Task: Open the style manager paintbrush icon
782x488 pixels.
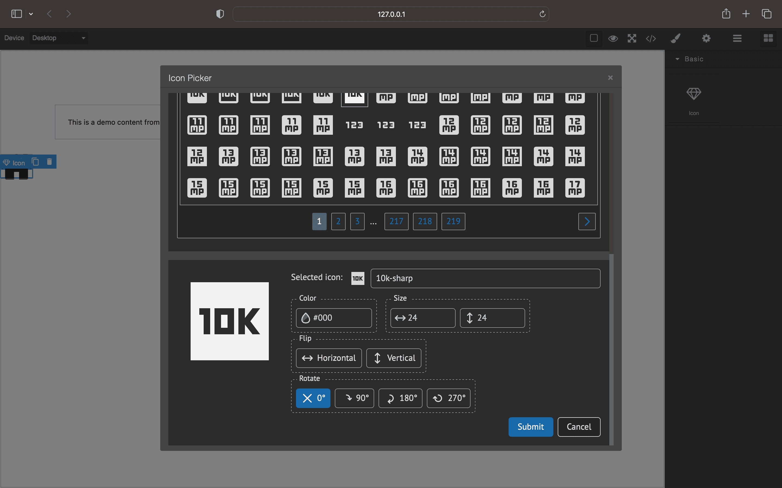Action: [676, 38]
